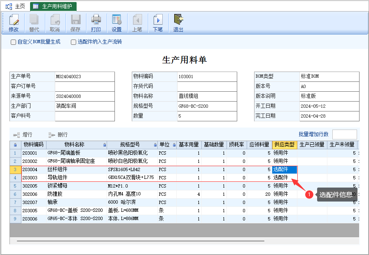
Task: Select the highlighted 选配件 cell in row 3
Action: 285,169
